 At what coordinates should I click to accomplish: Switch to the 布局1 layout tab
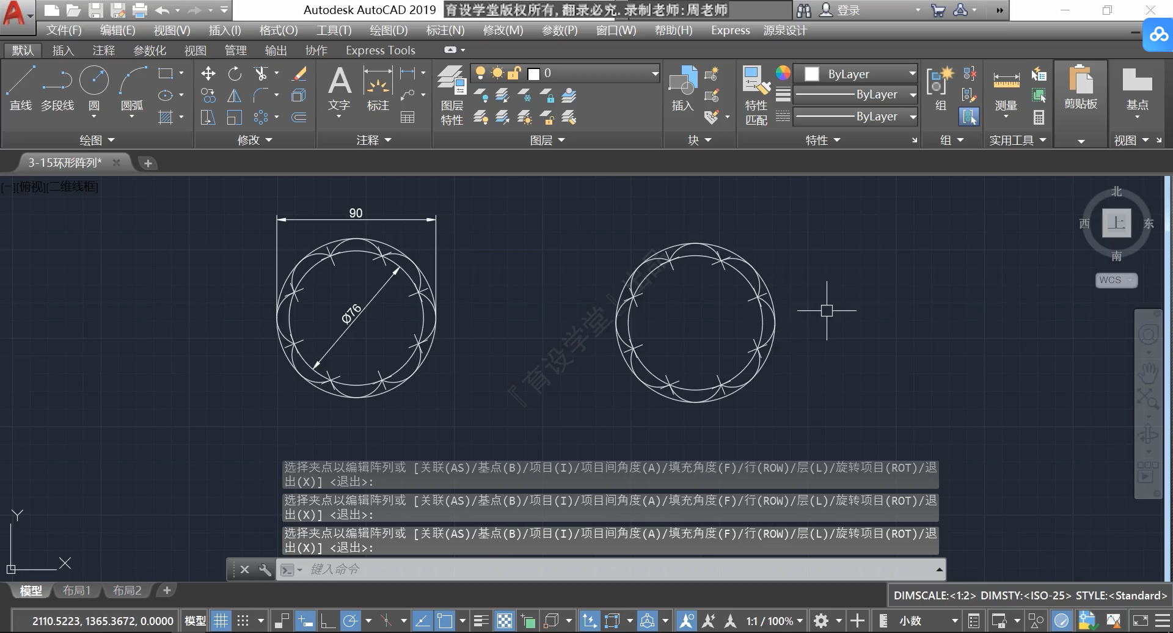tap(76, 590)
